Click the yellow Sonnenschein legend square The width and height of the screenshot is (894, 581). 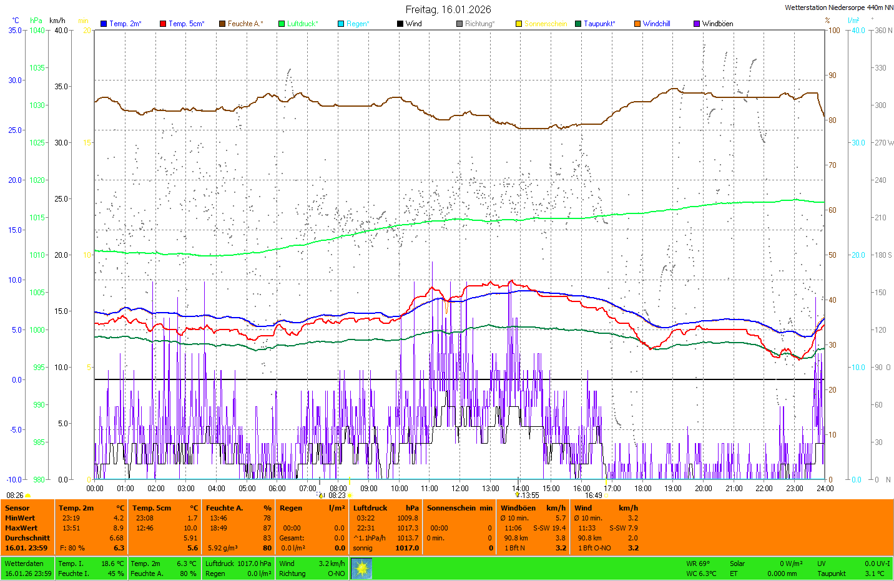coord(519,24)
